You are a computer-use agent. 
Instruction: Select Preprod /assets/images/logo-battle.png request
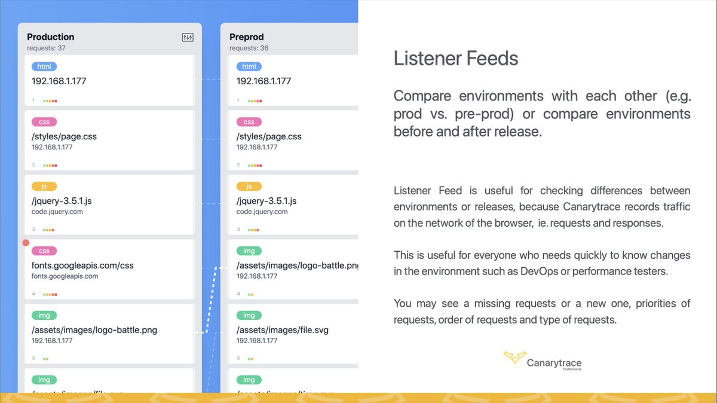297,265
